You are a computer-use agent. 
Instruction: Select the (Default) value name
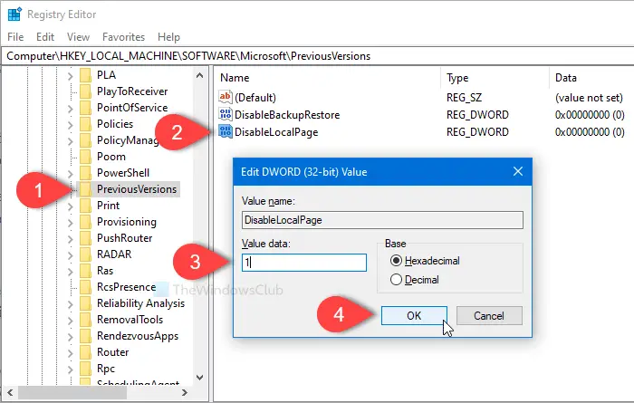(255, 98)
